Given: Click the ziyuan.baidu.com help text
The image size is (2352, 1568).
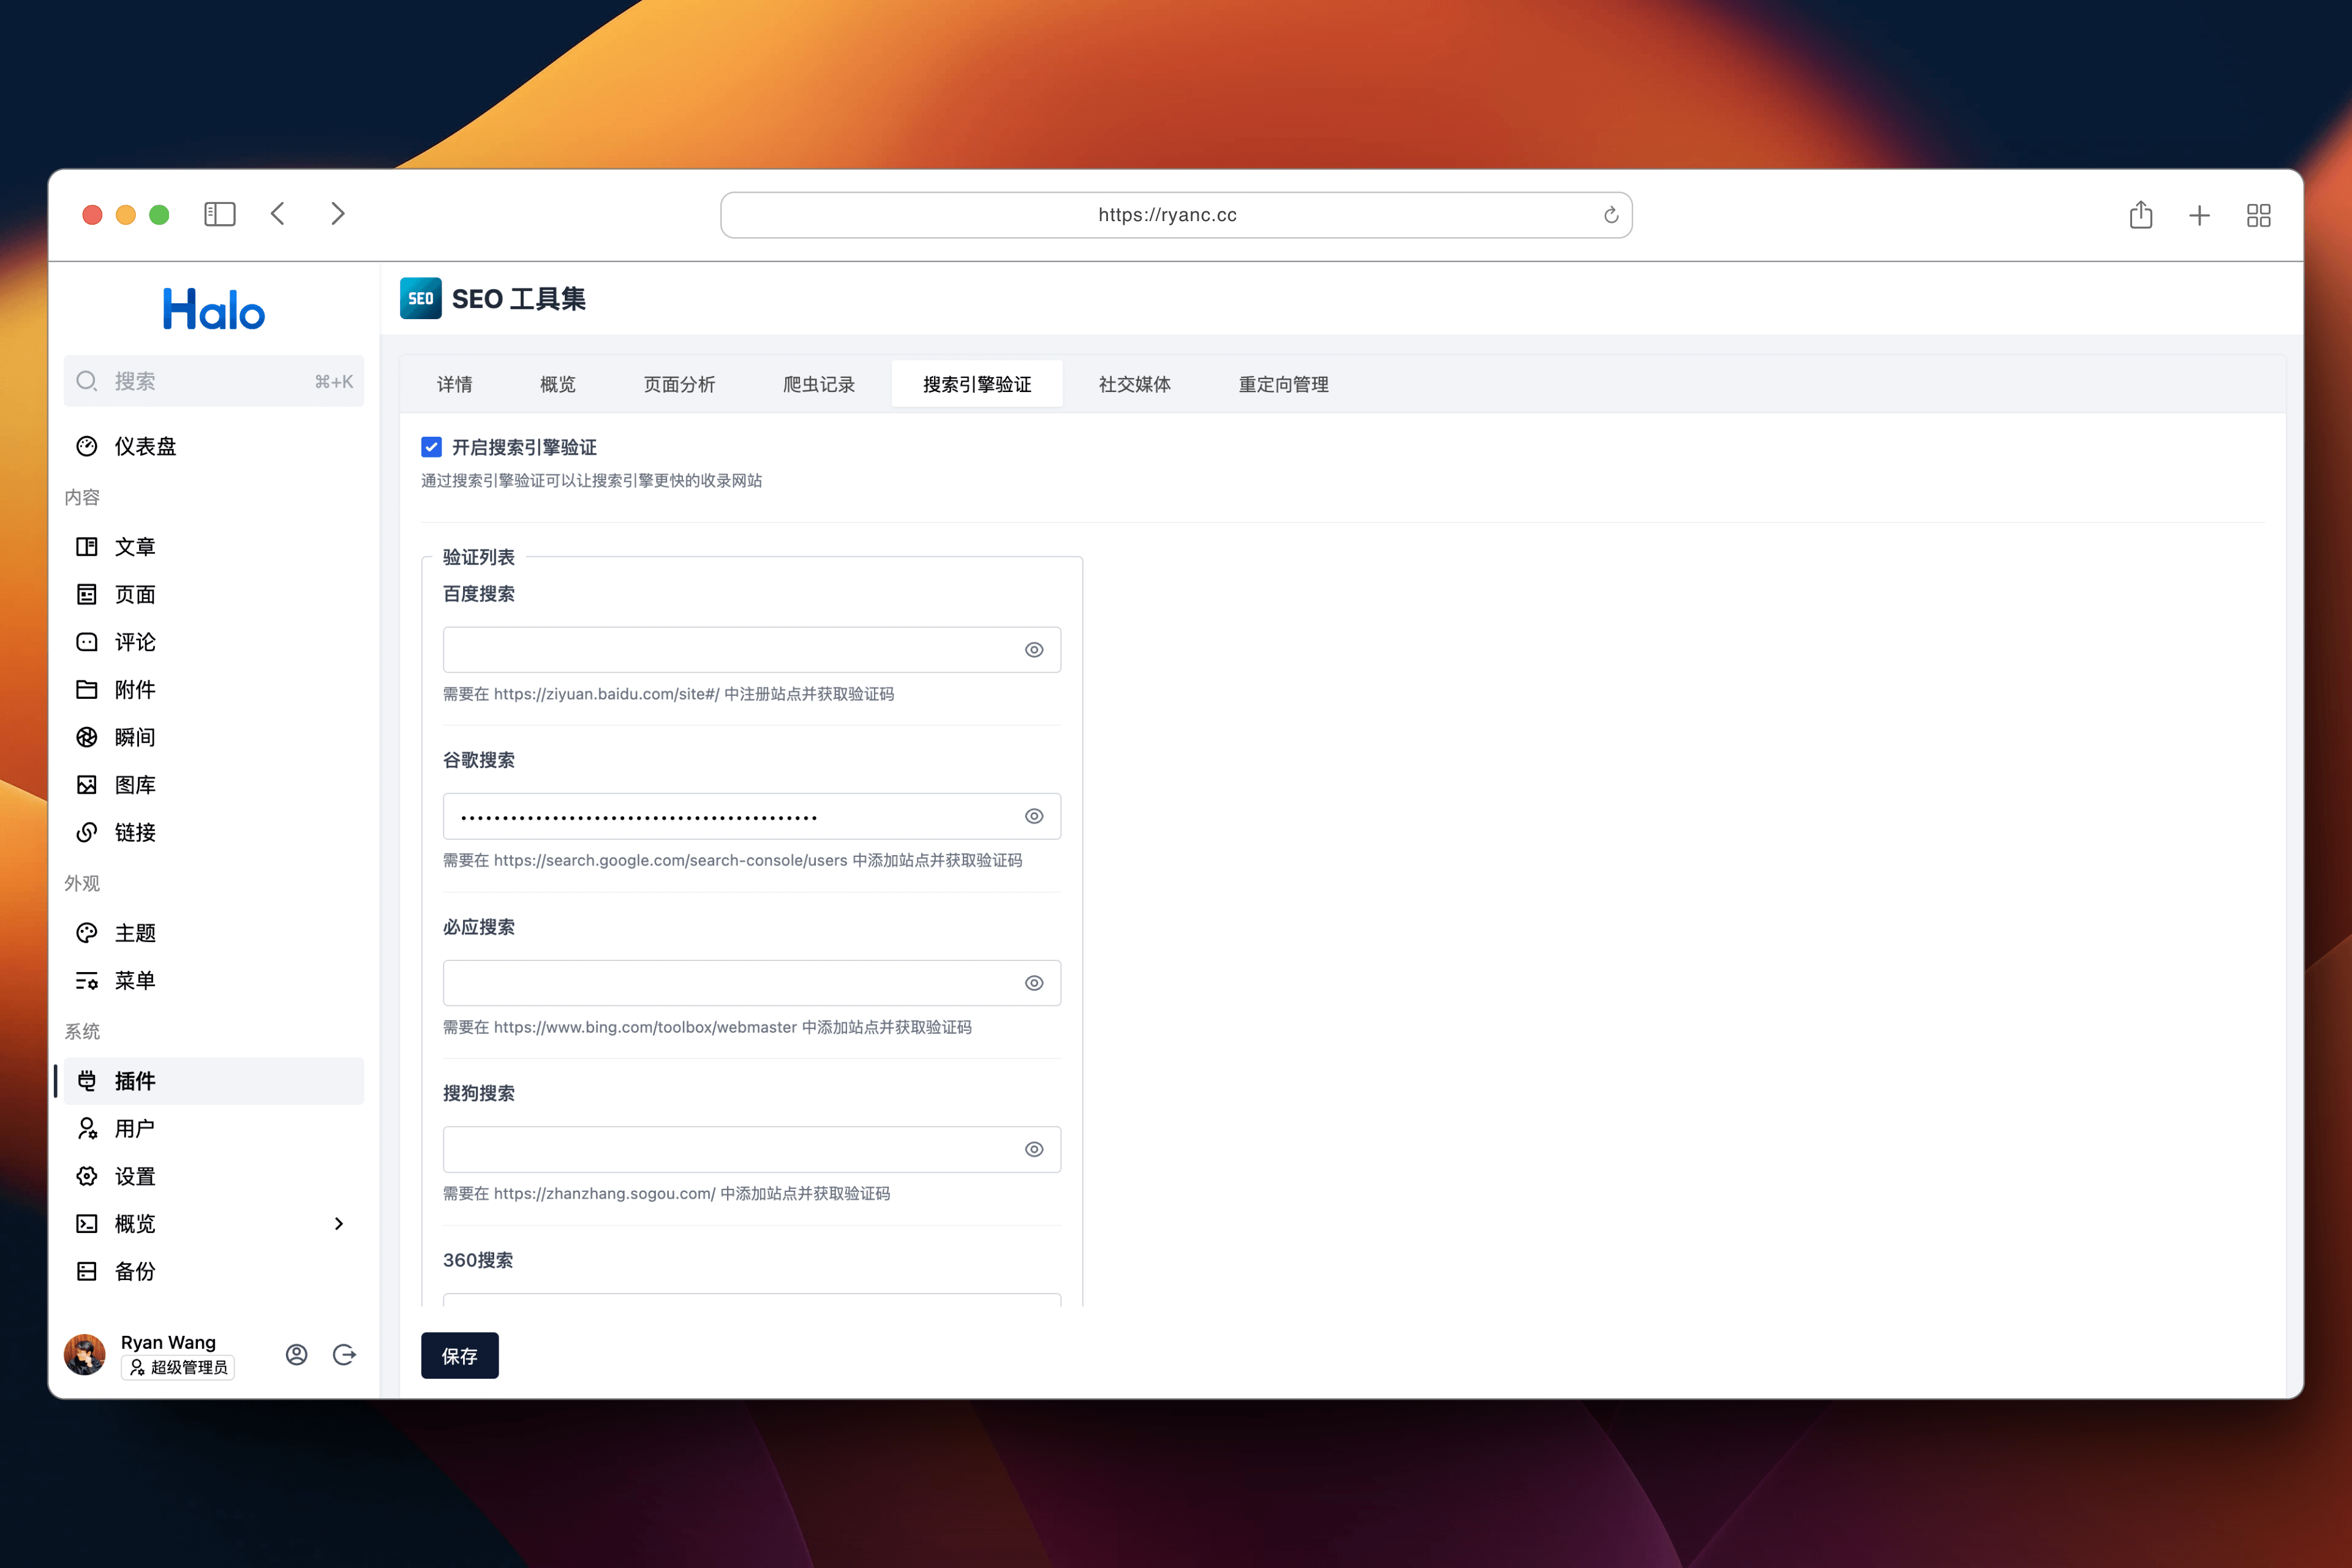Looking at the screenshot, I should point(668,694).
